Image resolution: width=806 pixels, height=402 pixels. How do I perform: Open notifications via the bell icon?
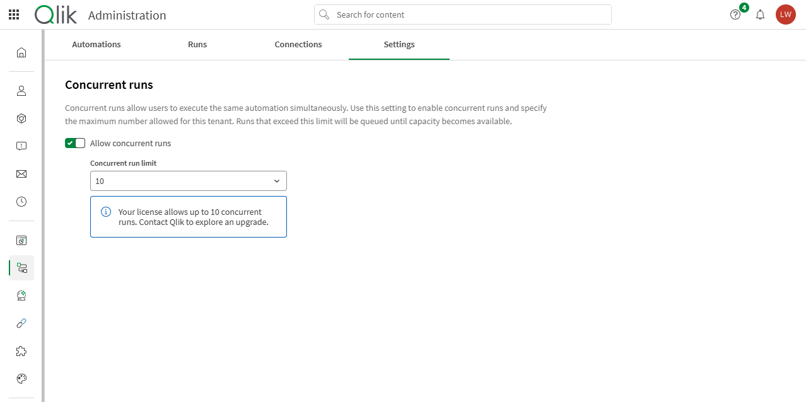coord(760,14)
